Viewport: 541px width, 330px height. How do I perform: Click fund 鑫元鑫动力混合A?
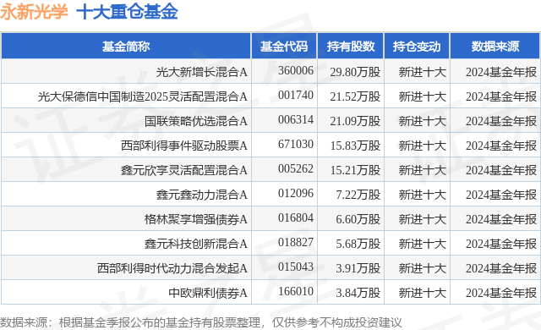tap(201, 195)
